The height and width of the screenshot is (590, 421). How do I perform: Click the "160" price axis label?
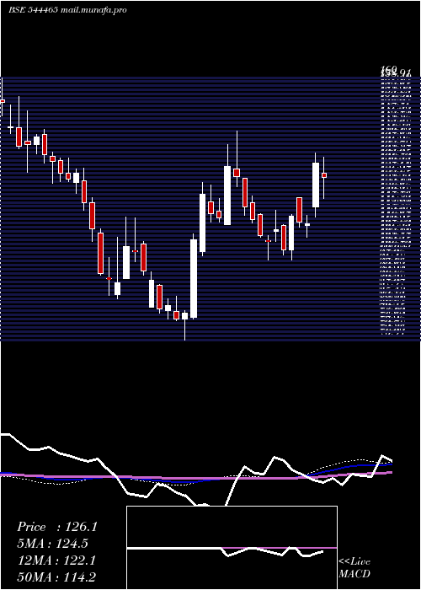(x=389, y=69)
